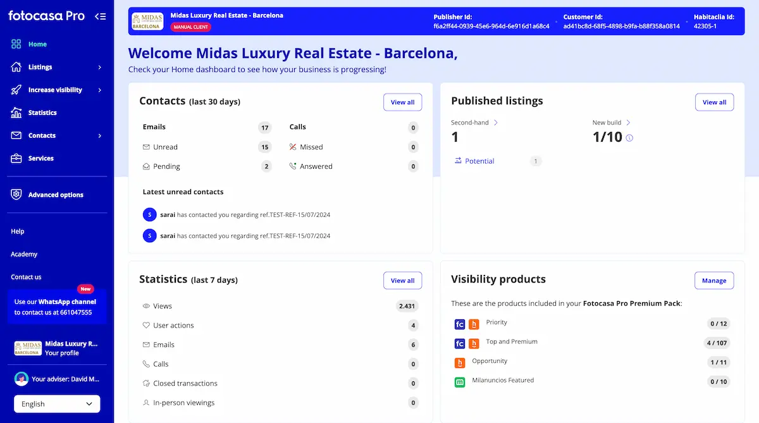
Task: Click the In-person viewings person icon
Action: pos(147,403)
